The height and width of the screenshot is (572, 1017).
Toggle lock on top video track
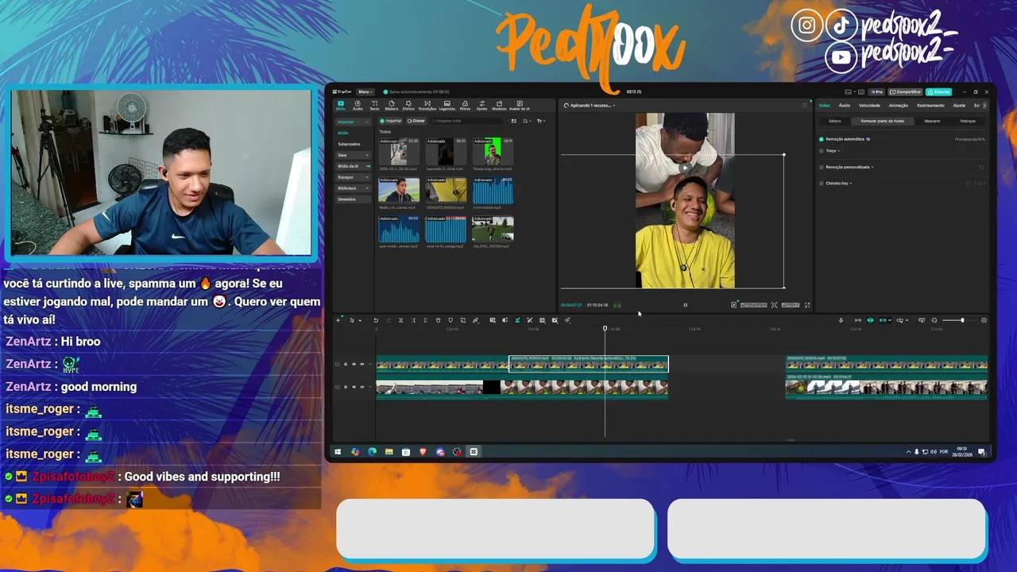346,364
